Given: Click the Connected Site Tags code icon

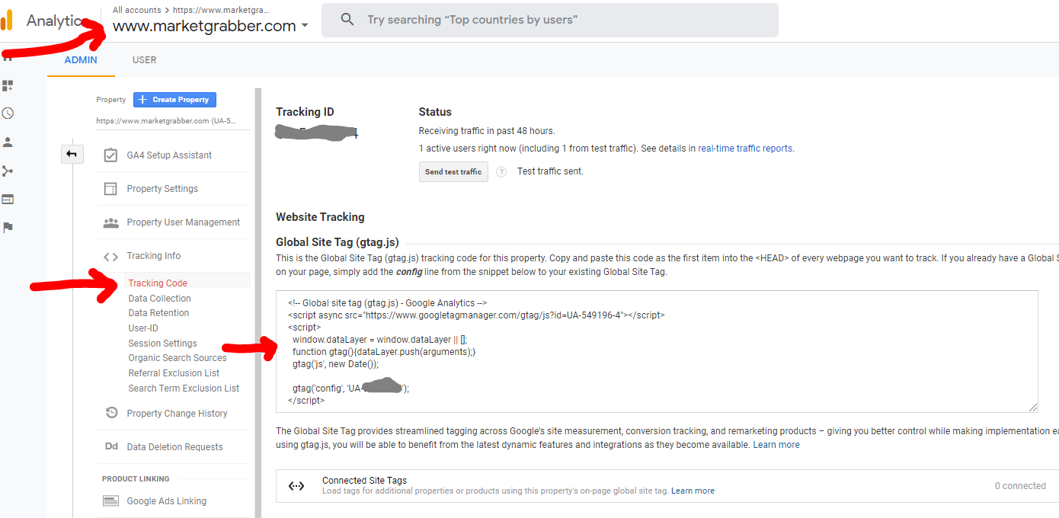Looking at the screenshot, I should click(296, 486).
